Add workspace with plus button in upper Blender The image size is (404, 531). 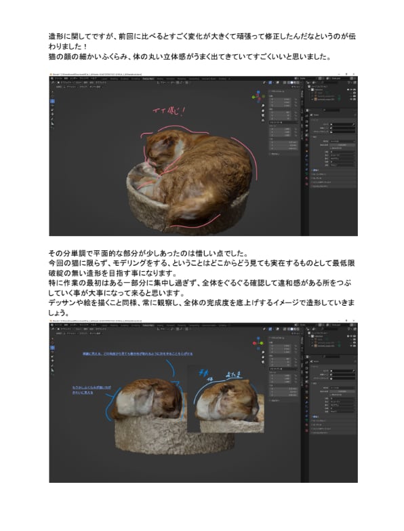click(x=229, y=79)
